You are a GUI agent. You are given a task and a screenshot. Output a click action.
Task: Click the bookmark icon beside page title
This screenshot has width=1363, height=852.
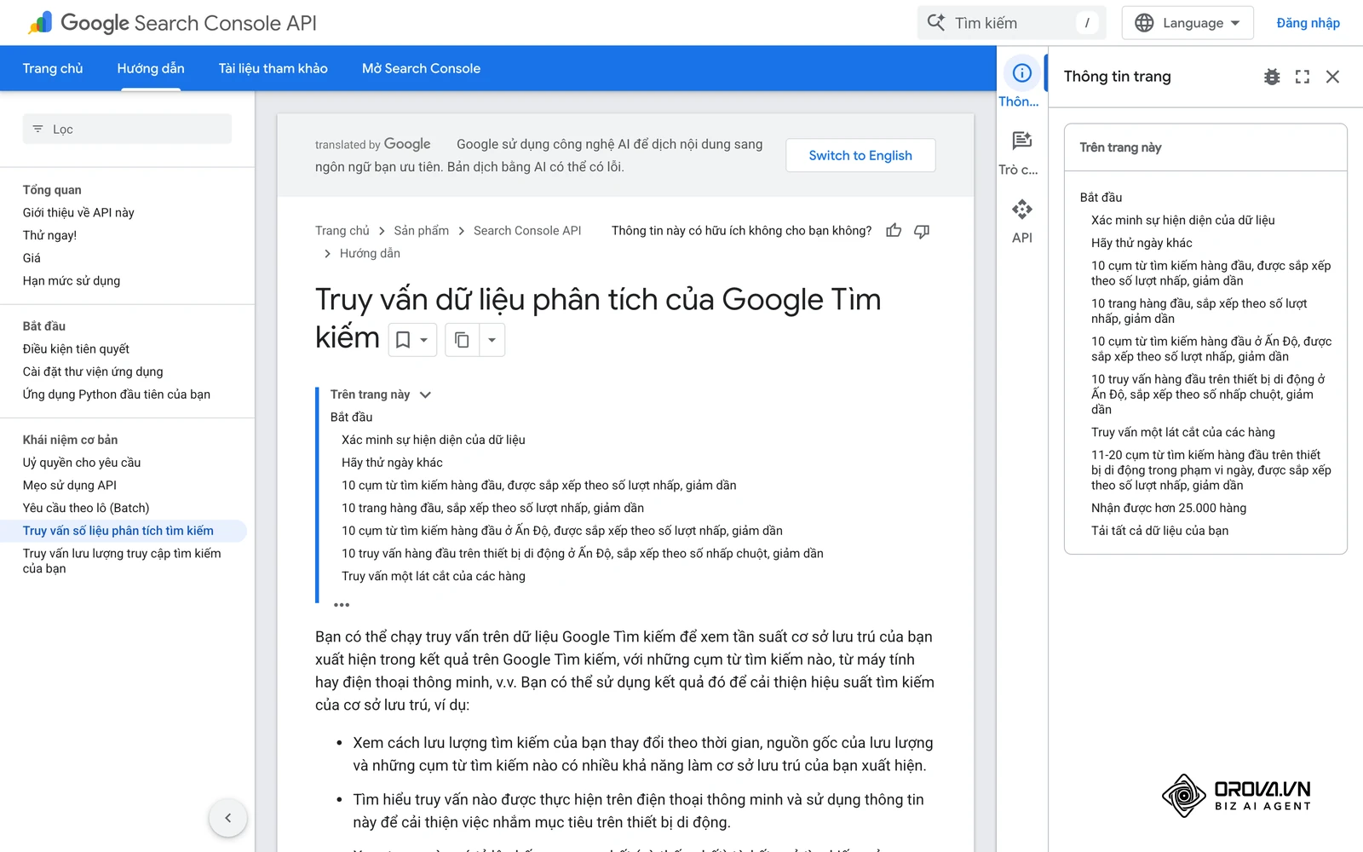403,340
